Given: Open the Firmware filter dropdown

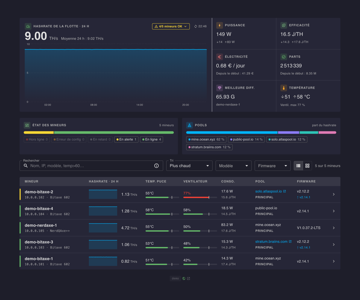Looking at the screenshot, I should (x=272, y=166).
